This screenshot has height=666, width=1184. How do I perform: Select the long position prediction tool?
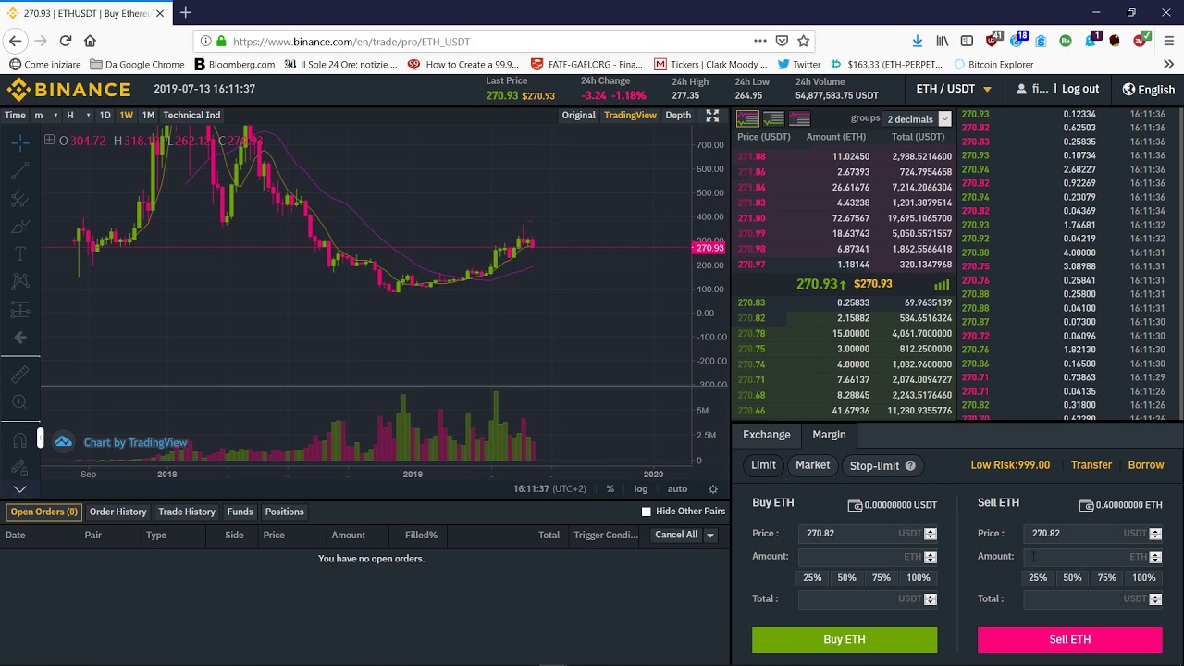pos(20,310)
